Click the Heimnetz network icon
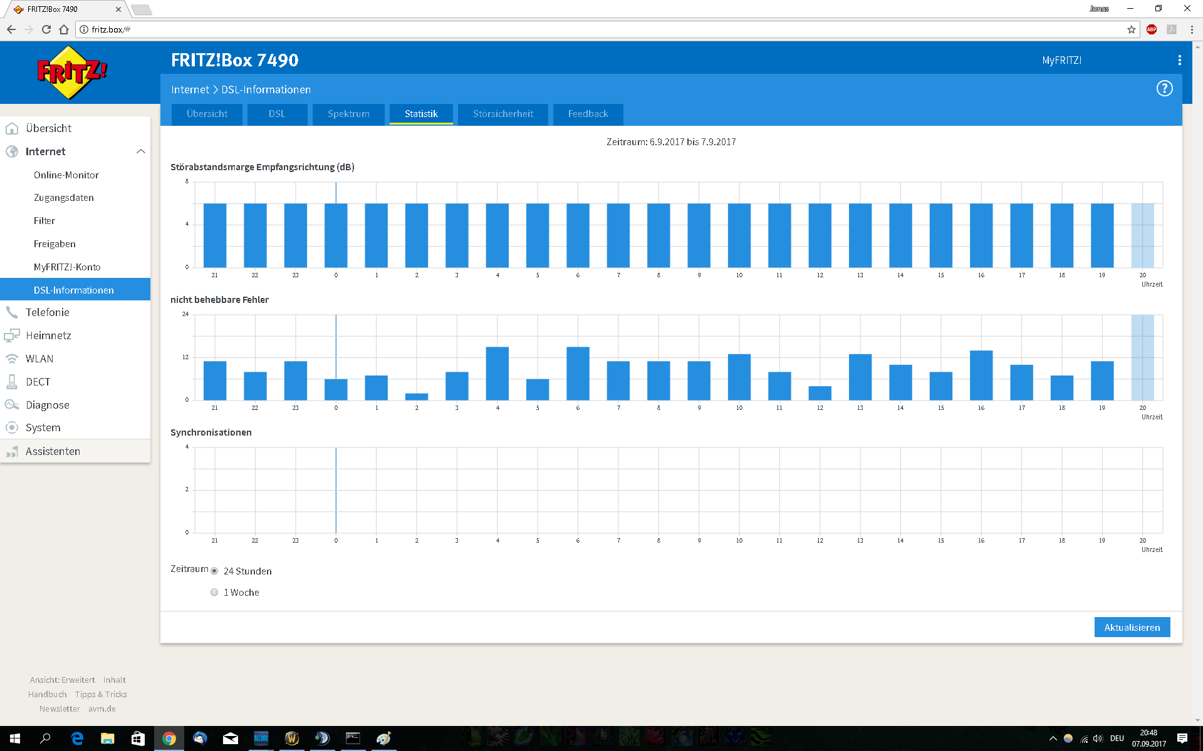 (x=12, y=335)
